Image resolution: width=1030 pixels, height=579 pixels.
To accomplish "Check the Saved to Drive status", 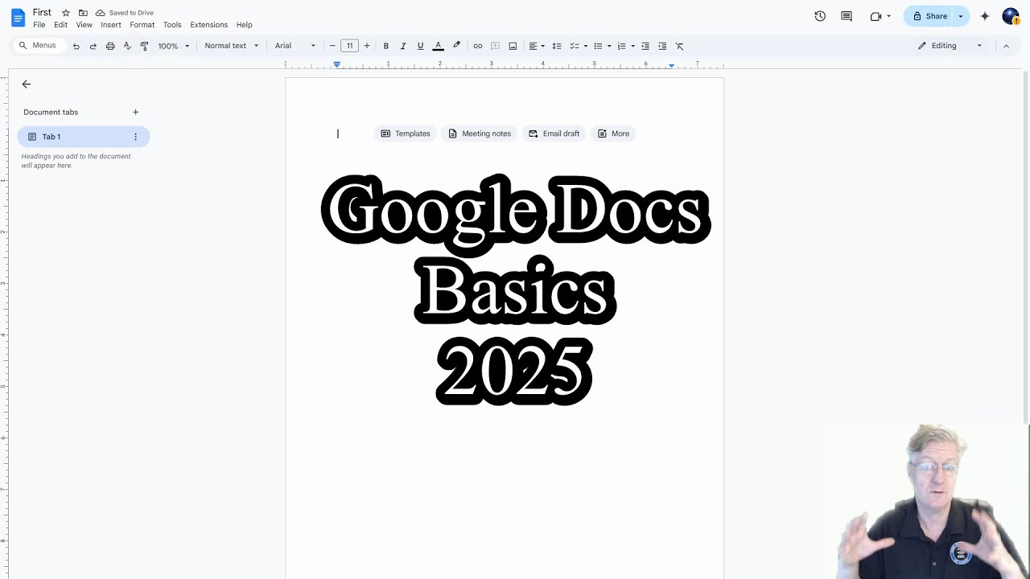I will [x=125, y=13].
